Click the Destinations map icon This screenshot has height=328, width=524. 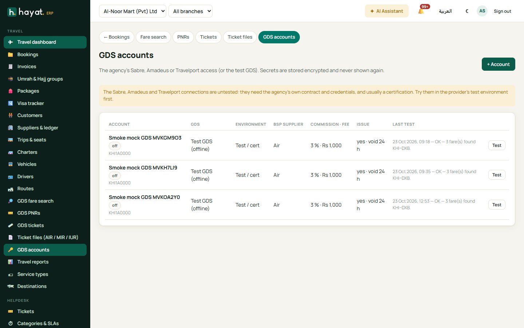click(x=11, y=286)
